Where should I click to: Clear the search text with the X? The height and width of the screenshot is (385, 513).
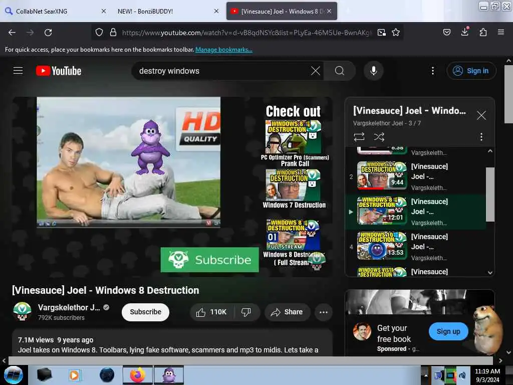click(316, 71)
